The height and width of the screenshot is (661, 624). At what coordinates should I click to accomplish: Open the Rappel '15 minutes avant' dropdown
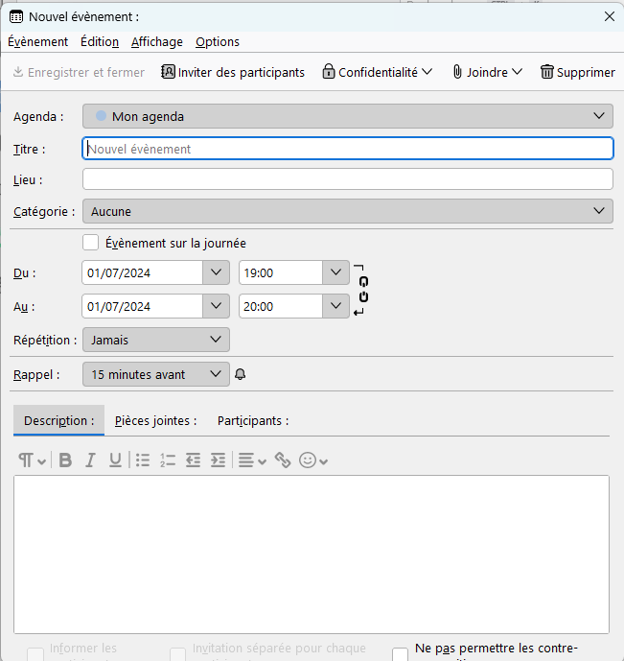tap(155, 374)
